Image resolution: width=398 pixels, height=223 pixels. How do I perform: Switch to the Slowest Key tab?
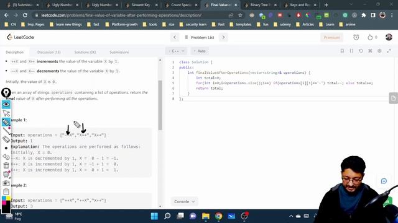tap(142, 5)
